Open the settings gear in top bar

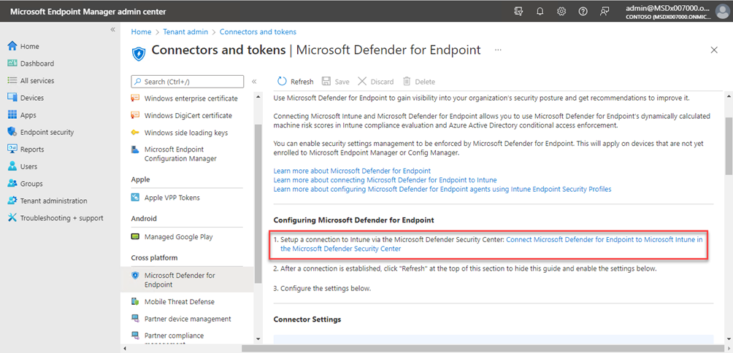pos(561,12)
